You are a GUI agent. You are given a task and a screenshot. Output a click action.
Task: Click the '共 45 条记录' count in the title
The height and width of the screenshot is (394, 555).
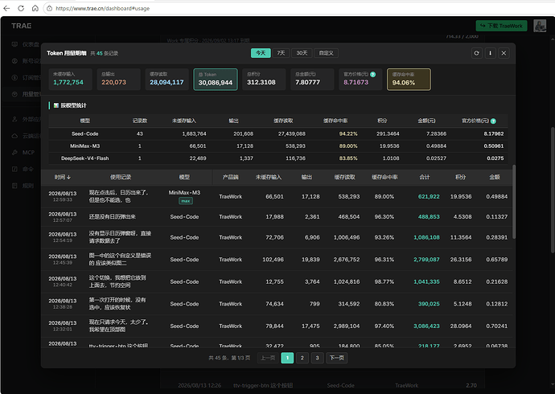104,53
